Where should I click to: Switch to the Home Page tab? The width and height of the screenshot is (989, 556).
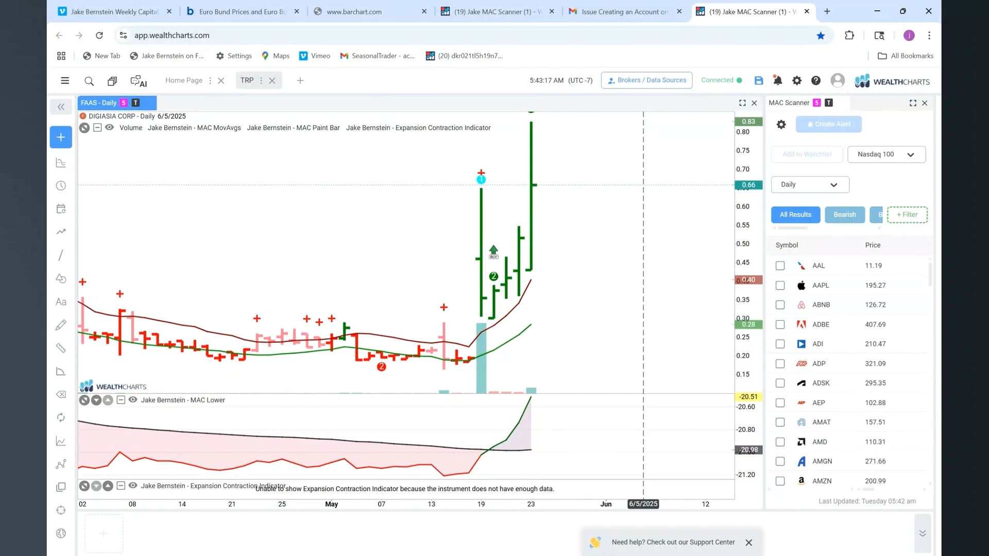point(184,80)
